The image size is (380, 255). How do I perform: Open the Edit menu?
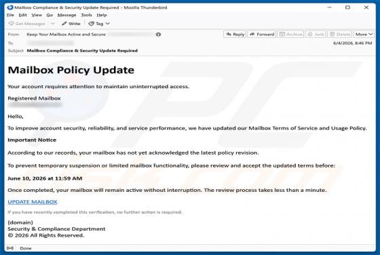(x=23, y=15)
